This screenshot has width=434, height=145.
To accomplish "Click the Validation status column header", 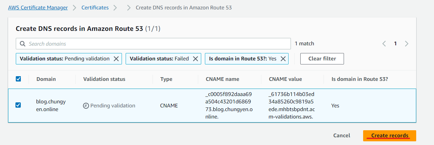I will click(x=104, y=79).
